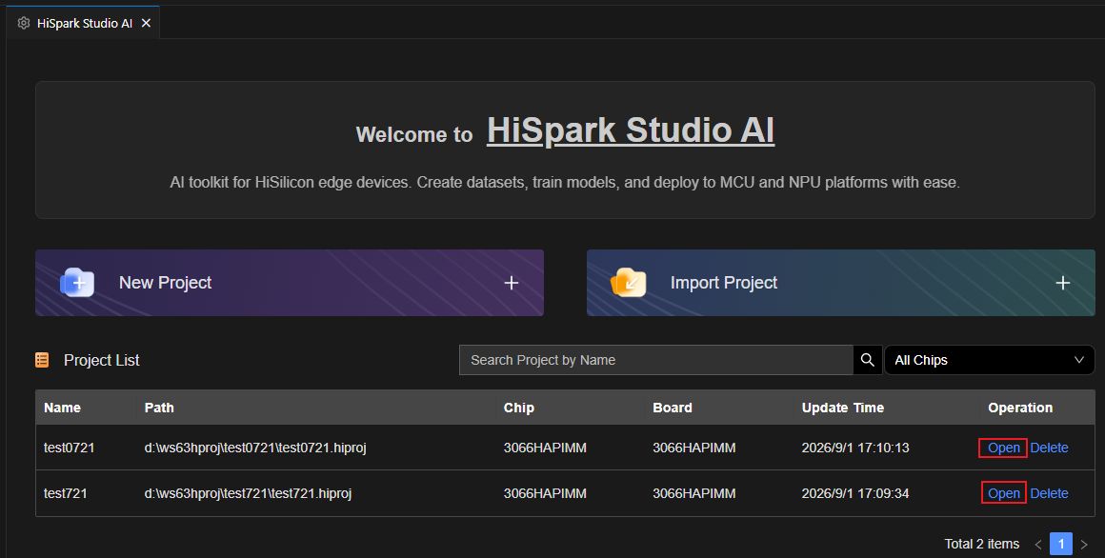Click the plus sign on Import Project card
The image size is (1105, 558).
(1063, 283)
